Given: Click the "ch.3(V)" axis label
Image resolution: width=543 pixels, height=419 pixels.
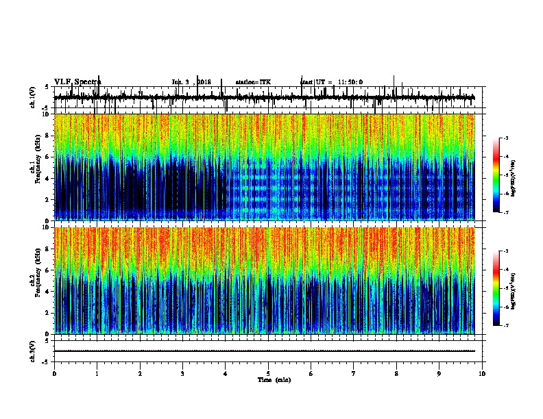Looking at the screenshot, I should (33, 351).
